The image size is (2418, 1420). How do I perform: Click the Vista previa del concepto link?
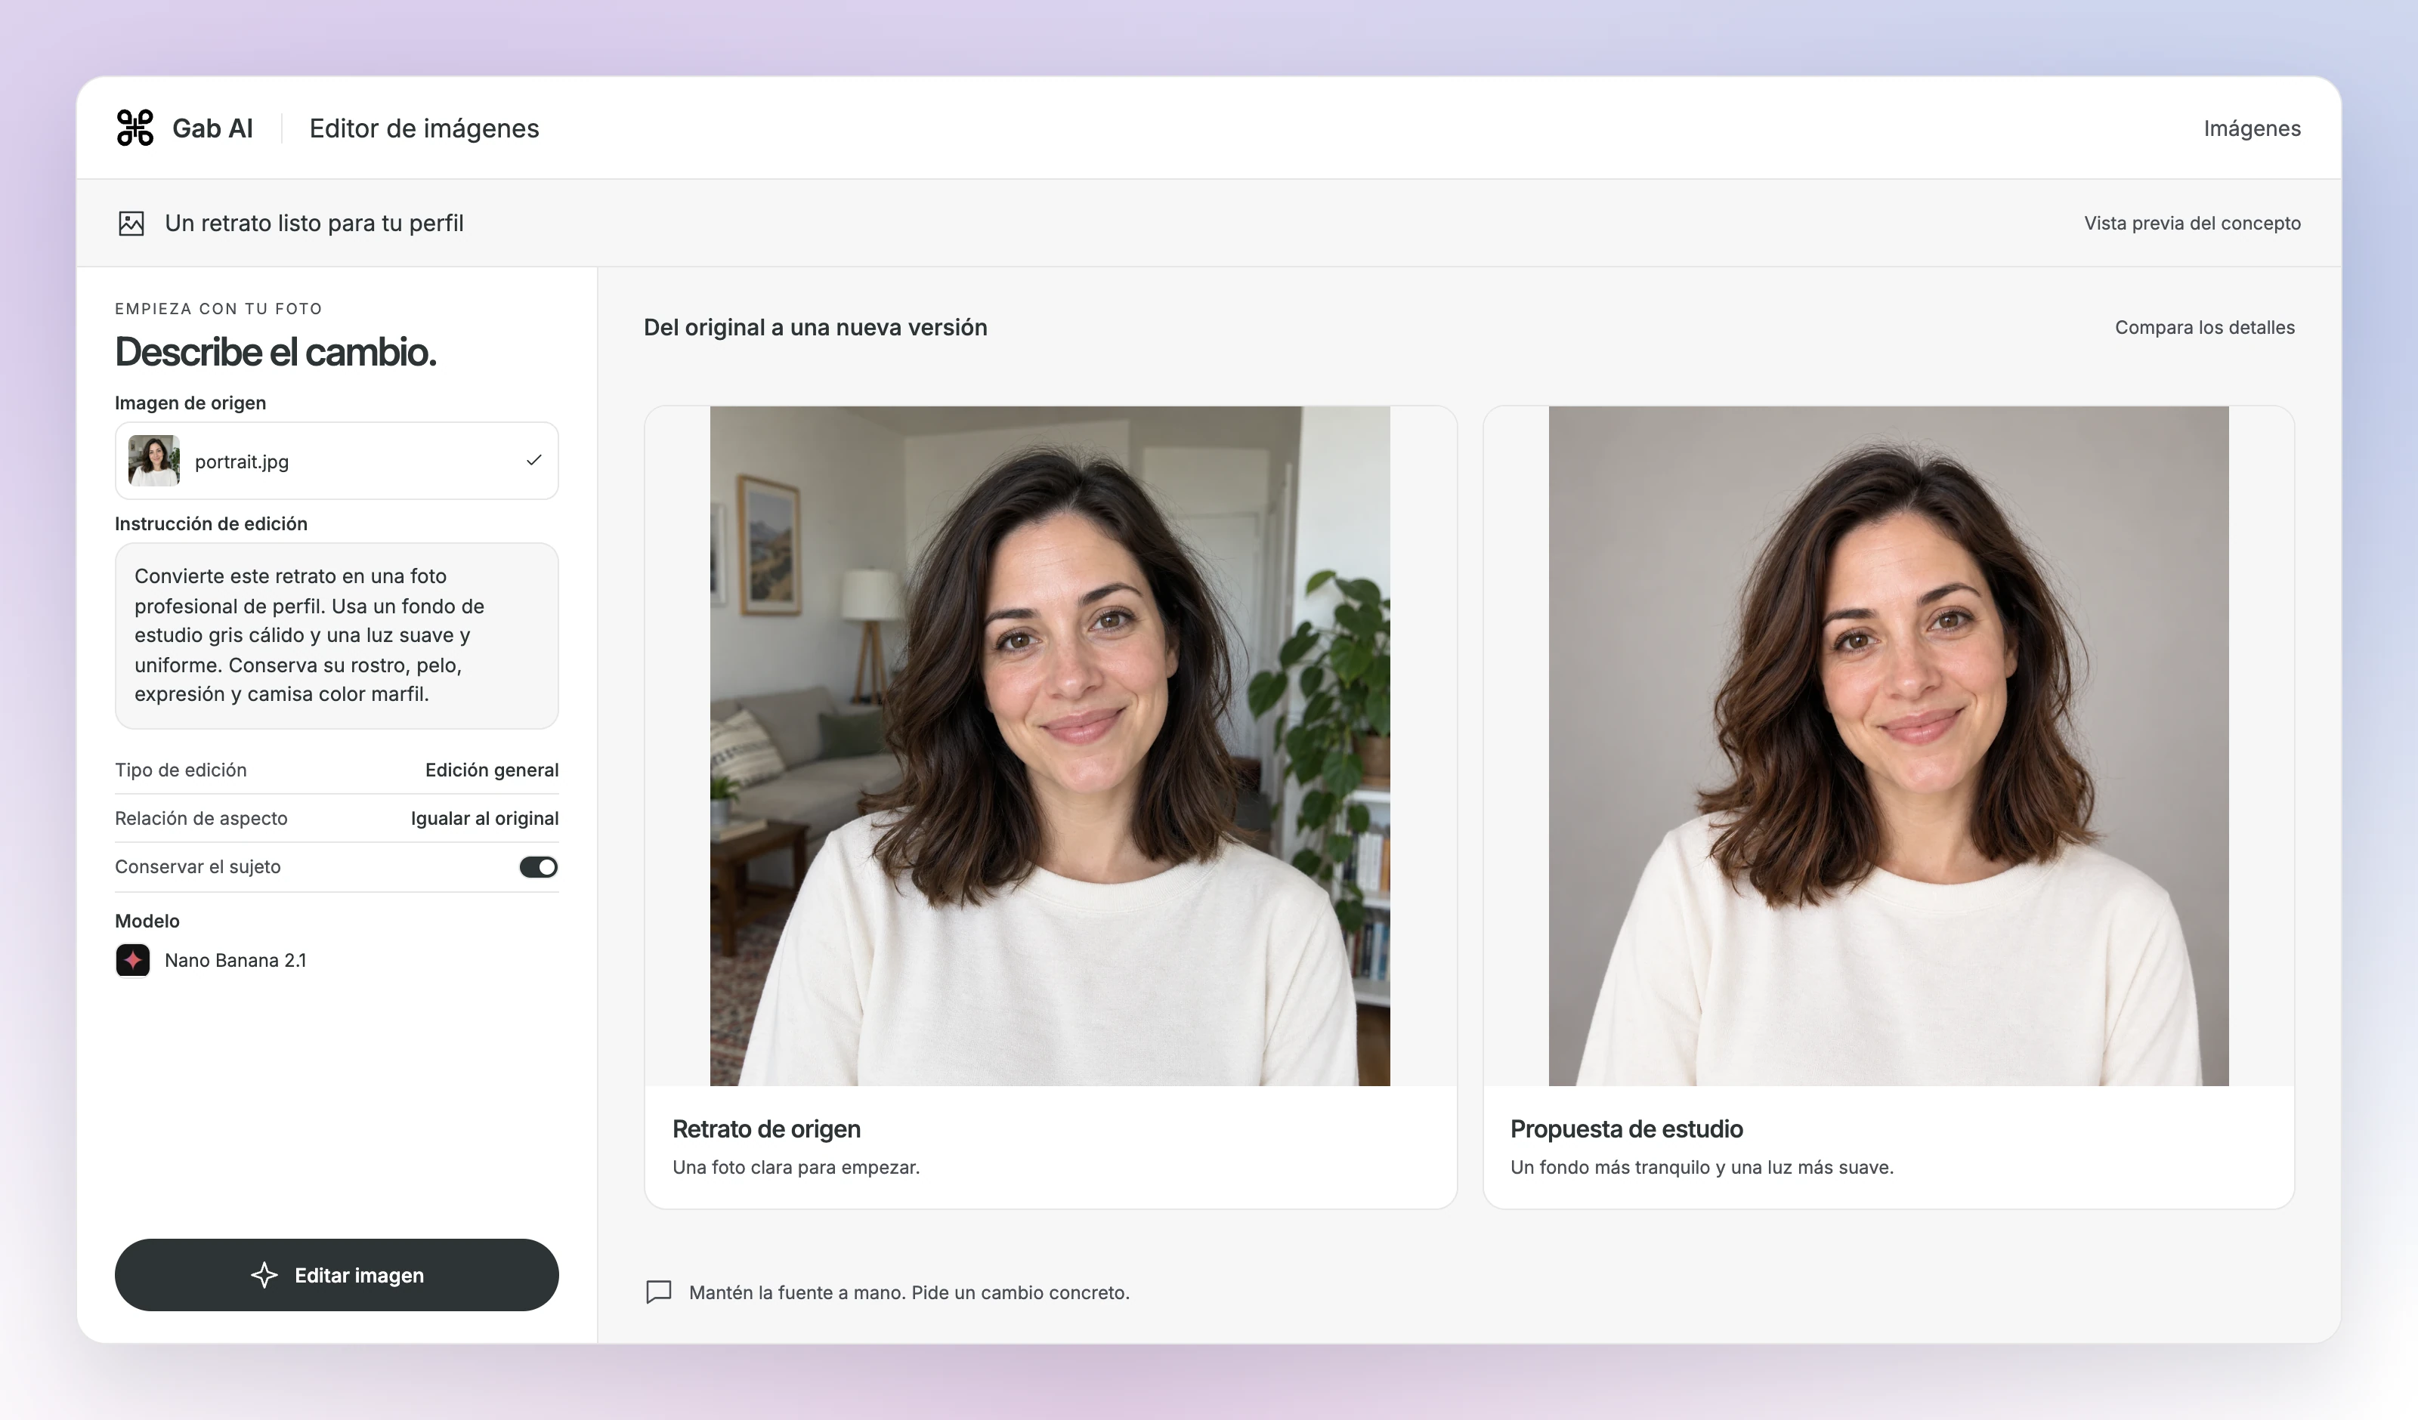coord(2193,224)
